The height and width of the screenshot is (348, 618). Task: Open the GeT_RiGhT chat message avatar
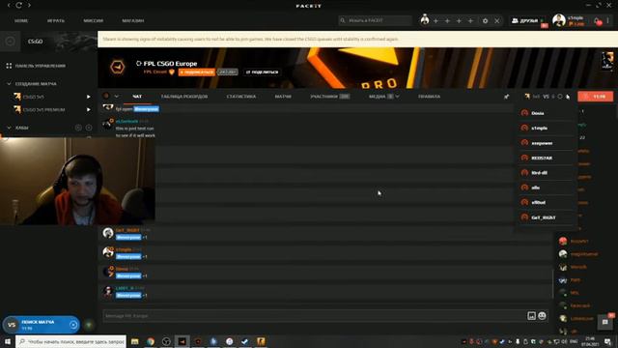(108, 233)
